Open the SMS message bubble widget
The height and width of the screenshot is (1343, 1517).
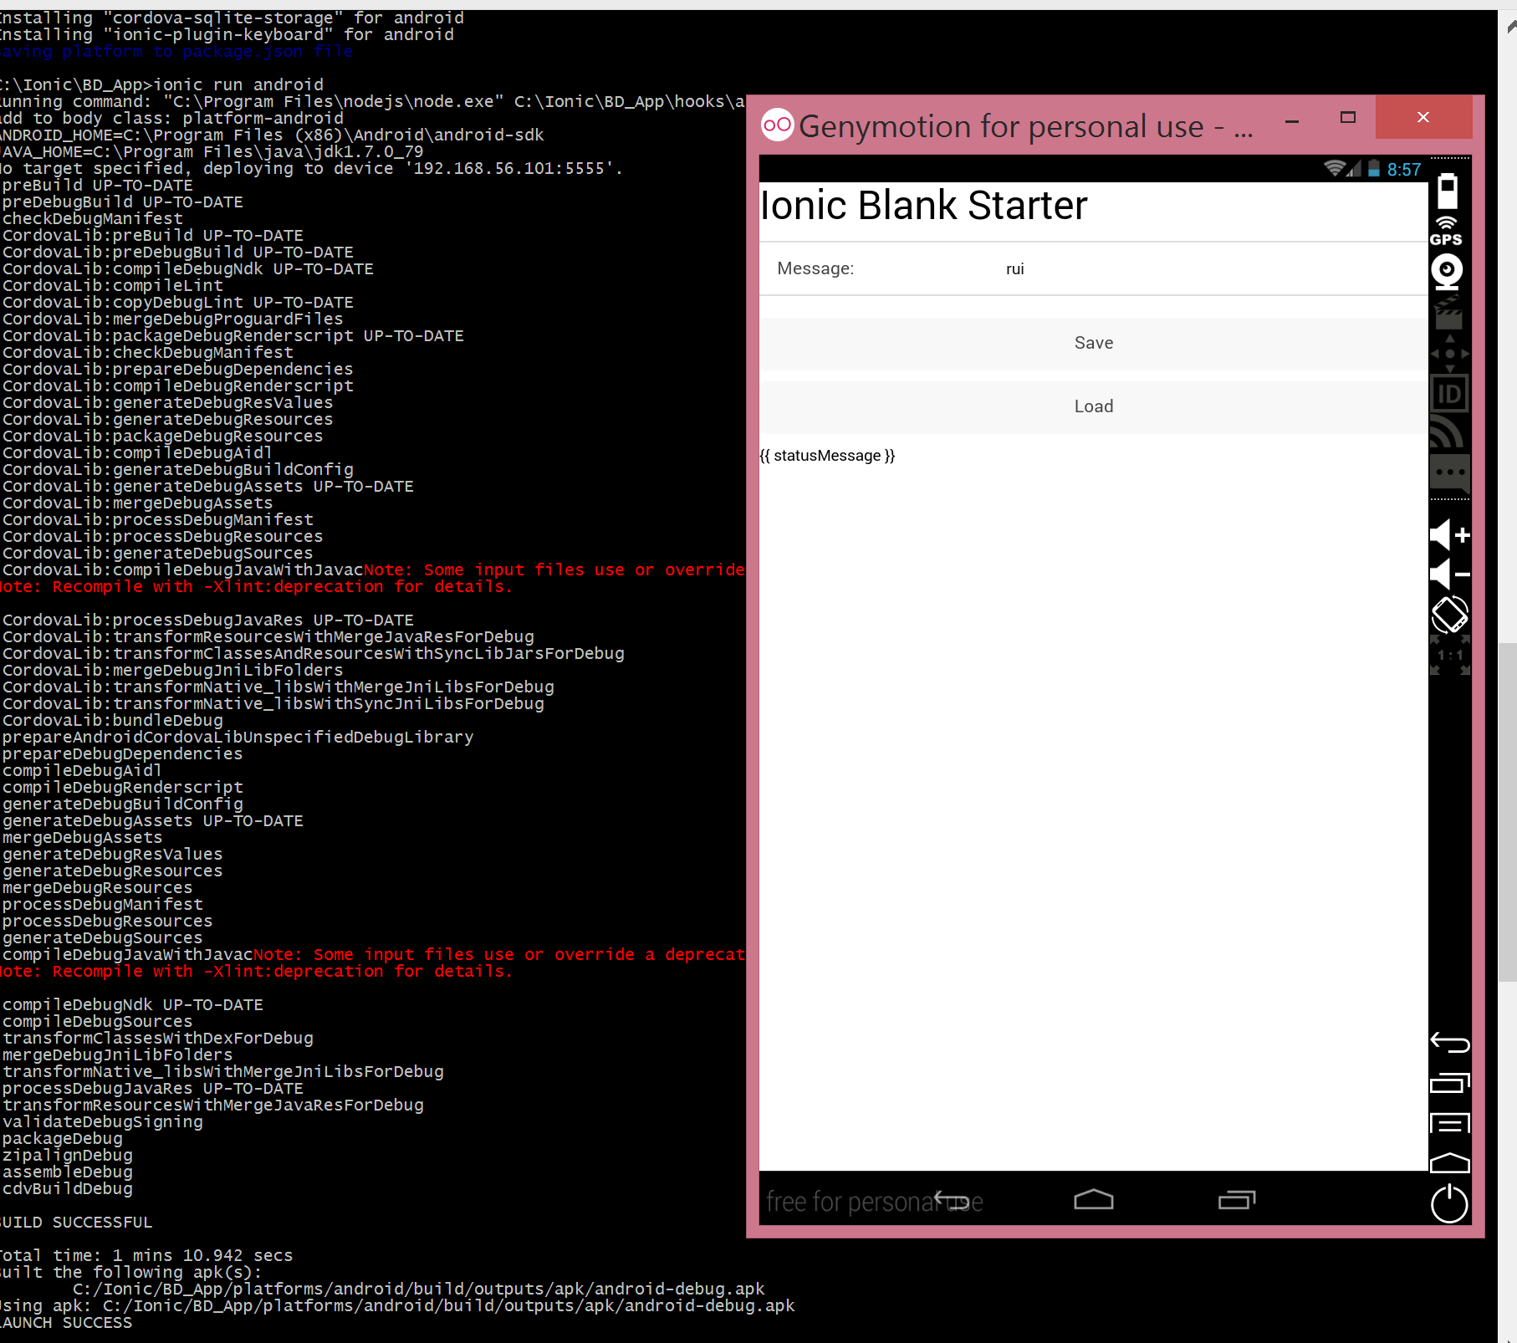[x=1449, y=473]
